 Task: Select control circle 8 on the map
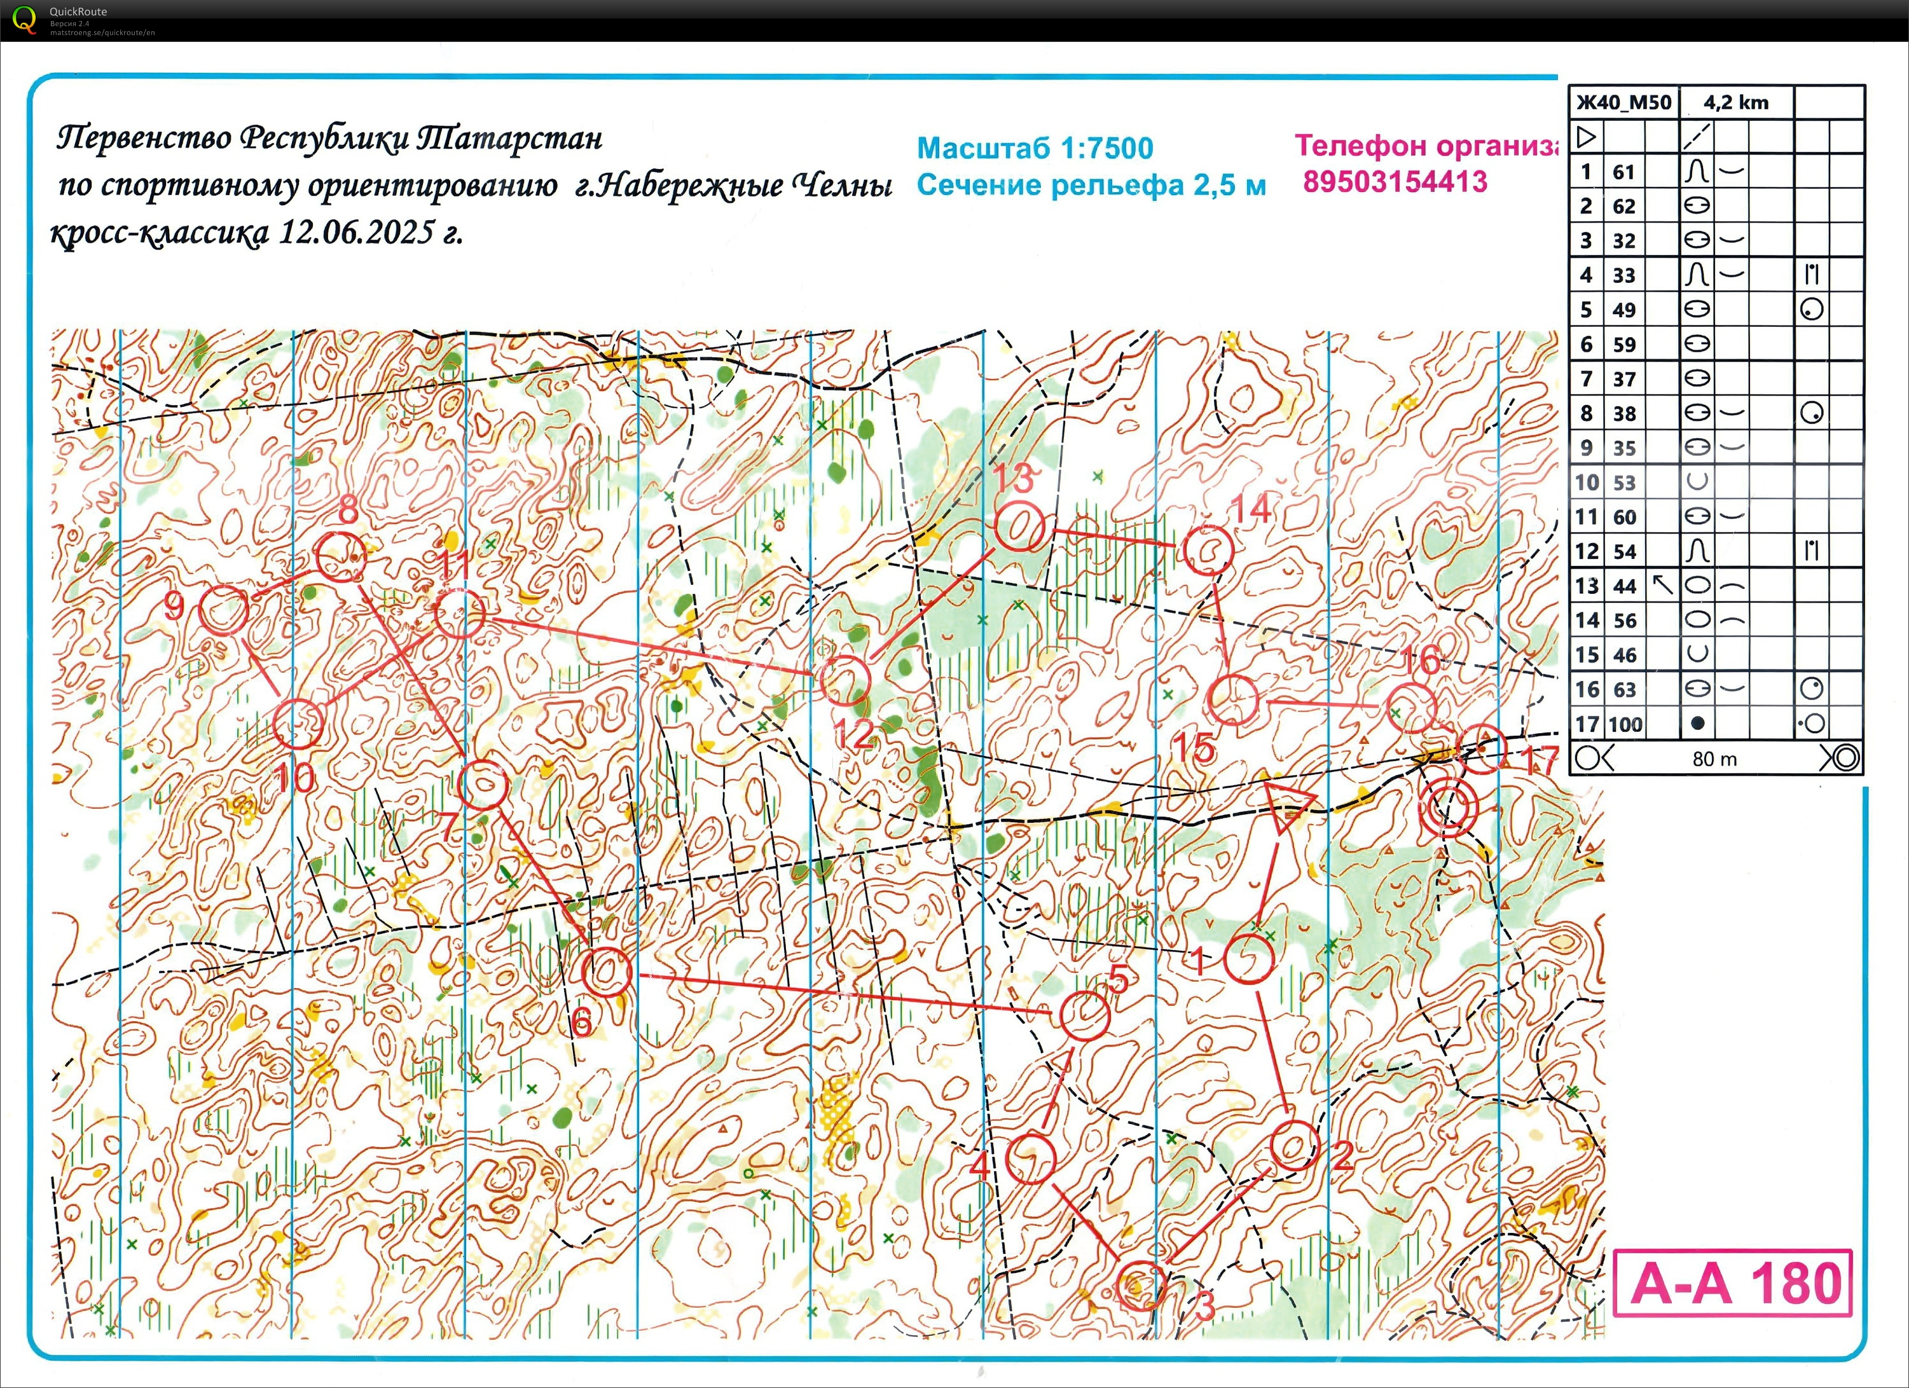(341, 556)
